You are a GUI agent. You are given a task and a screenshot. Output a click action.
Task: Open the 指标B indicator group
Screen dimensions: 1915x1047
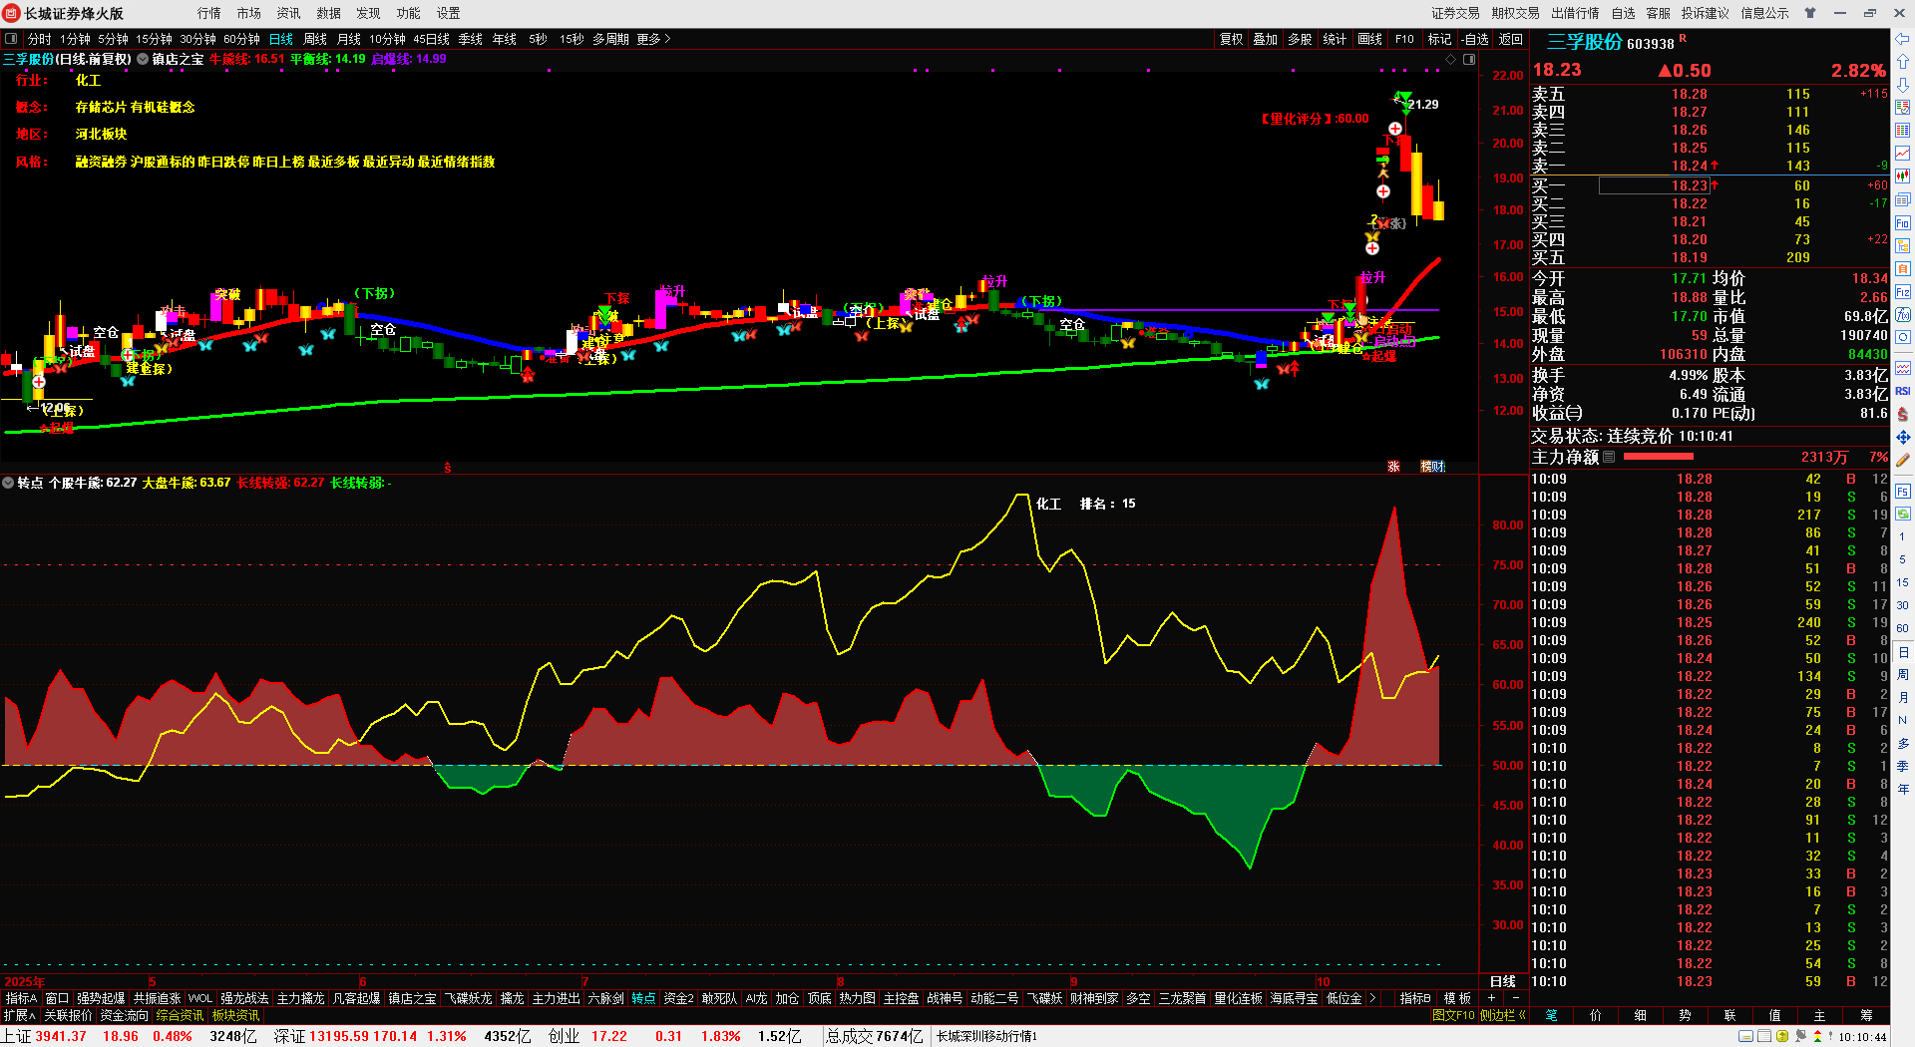tap(1414, 998)
